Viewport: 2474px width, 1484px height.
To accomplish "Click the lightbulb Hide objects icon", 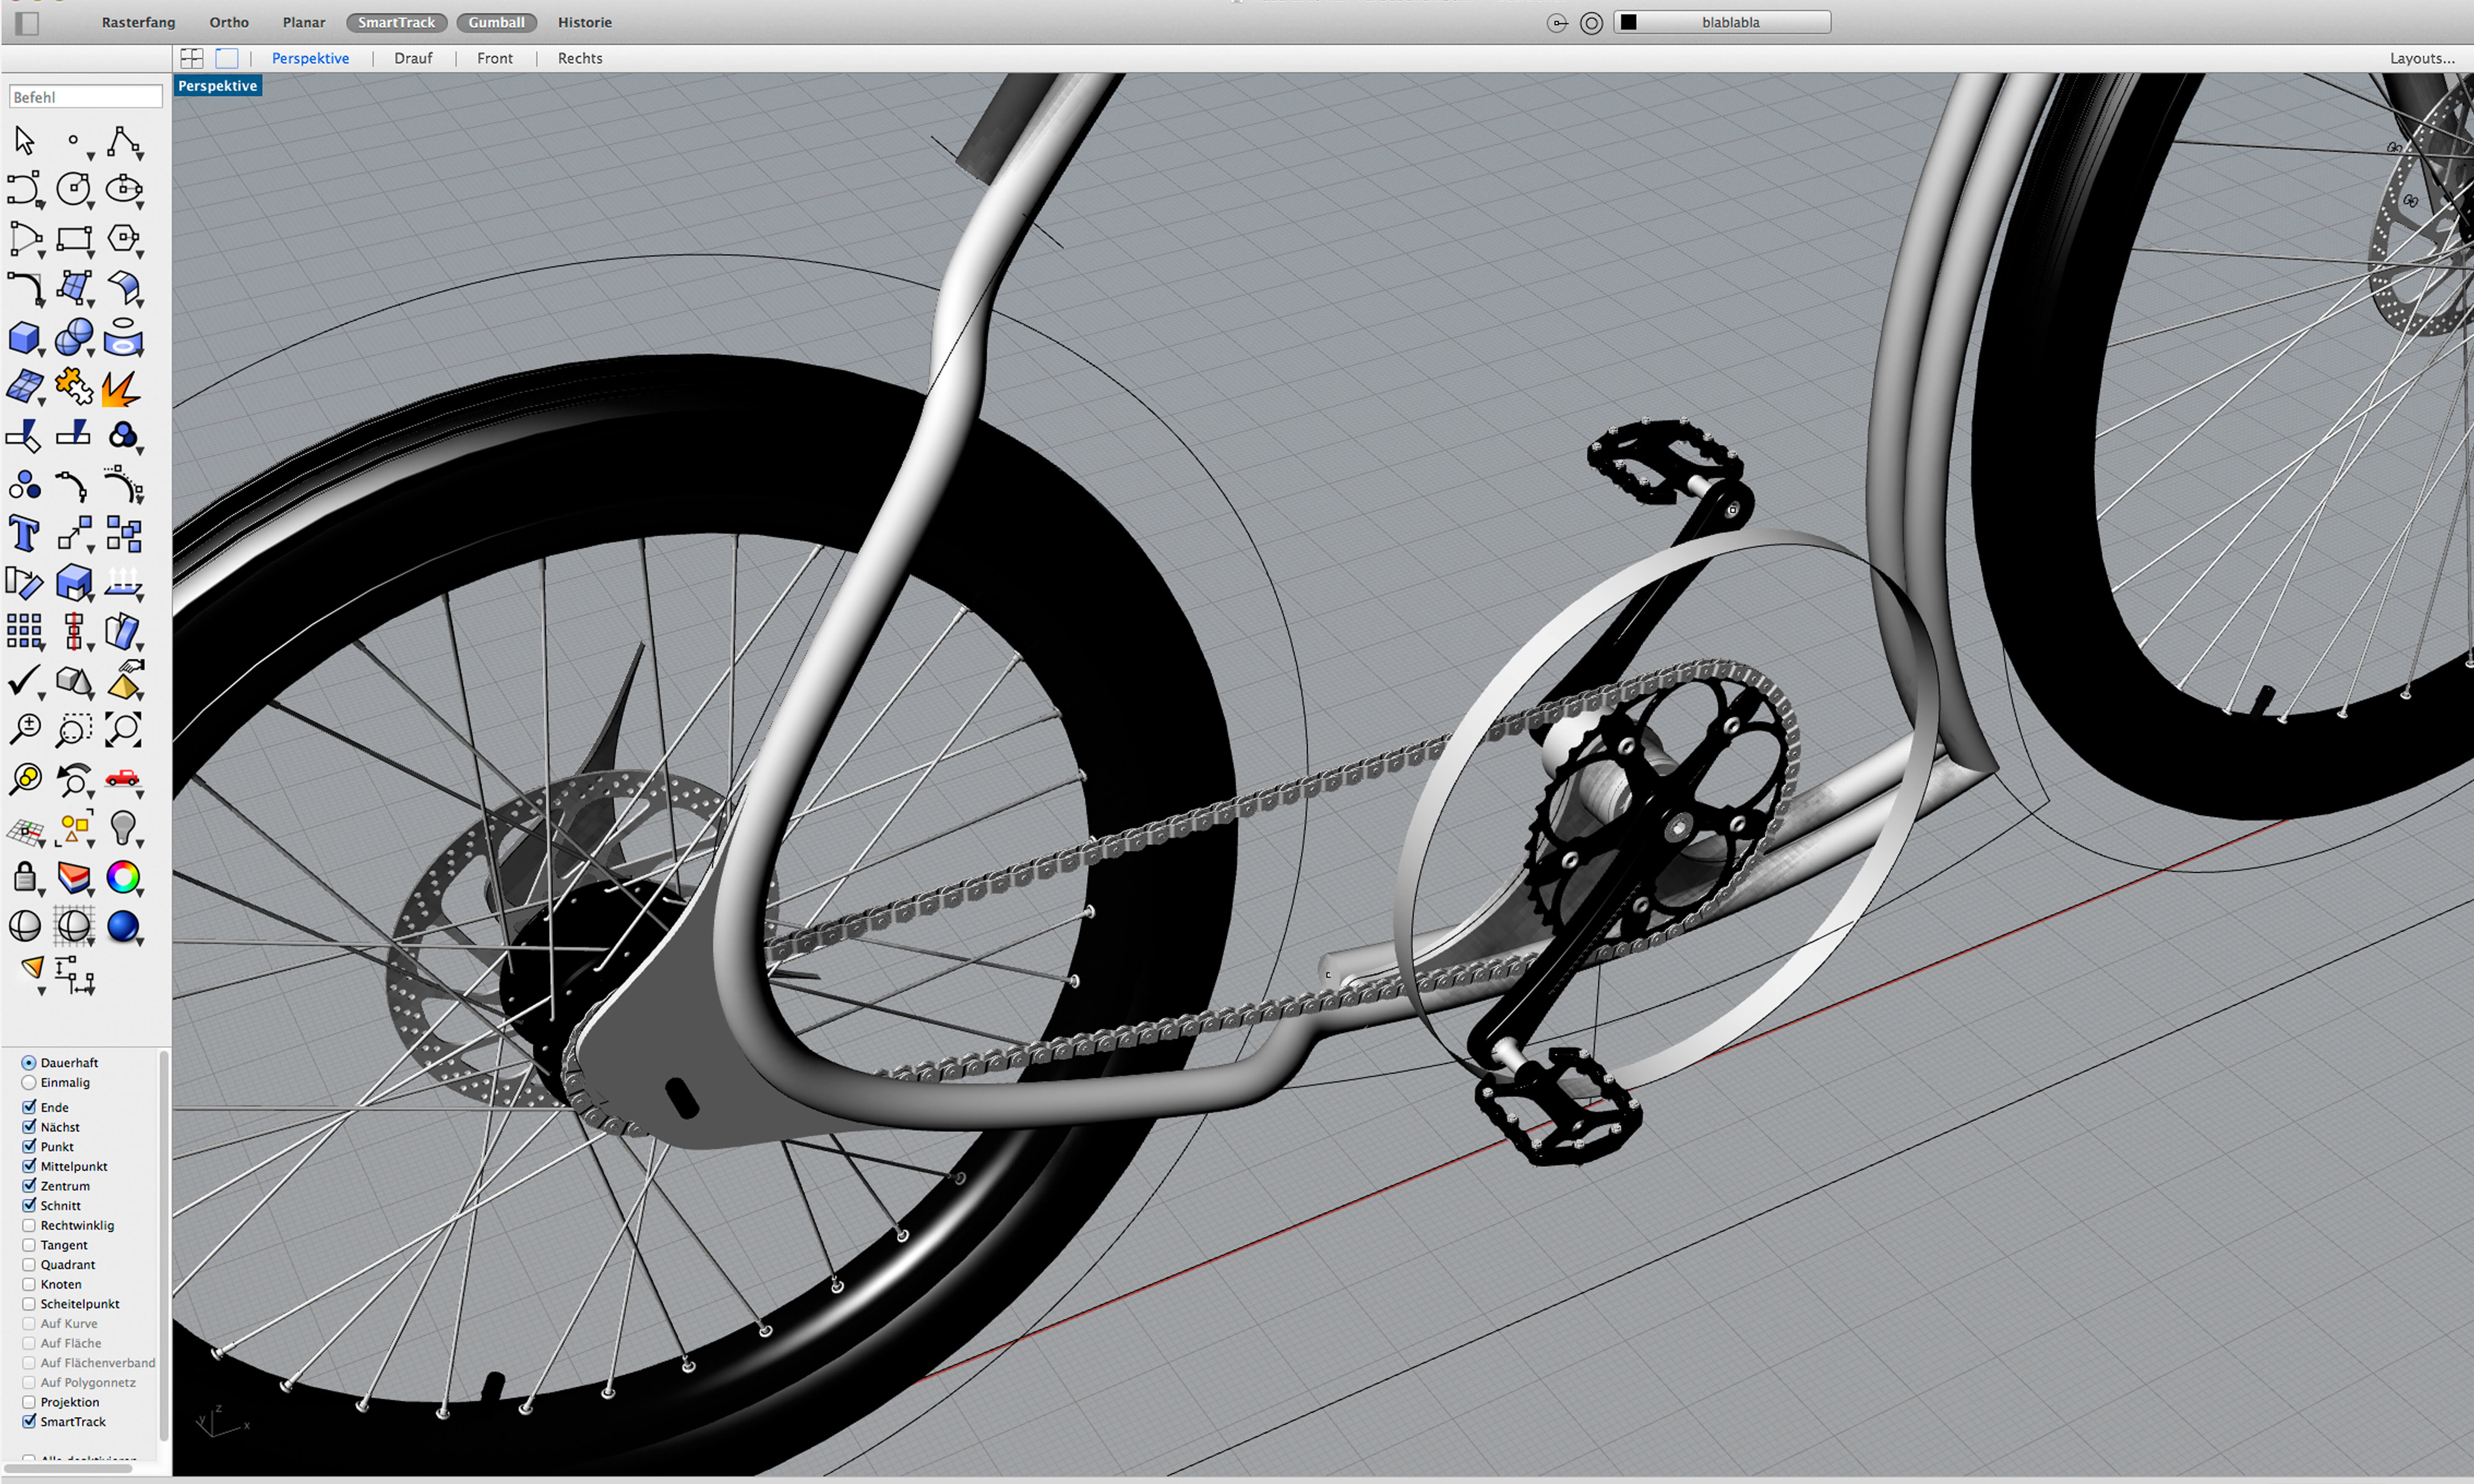I will pos(123,828).
